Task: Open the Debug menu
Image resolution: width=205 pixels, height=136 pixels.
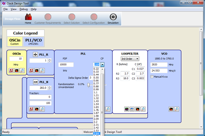Action: [23, 9]
